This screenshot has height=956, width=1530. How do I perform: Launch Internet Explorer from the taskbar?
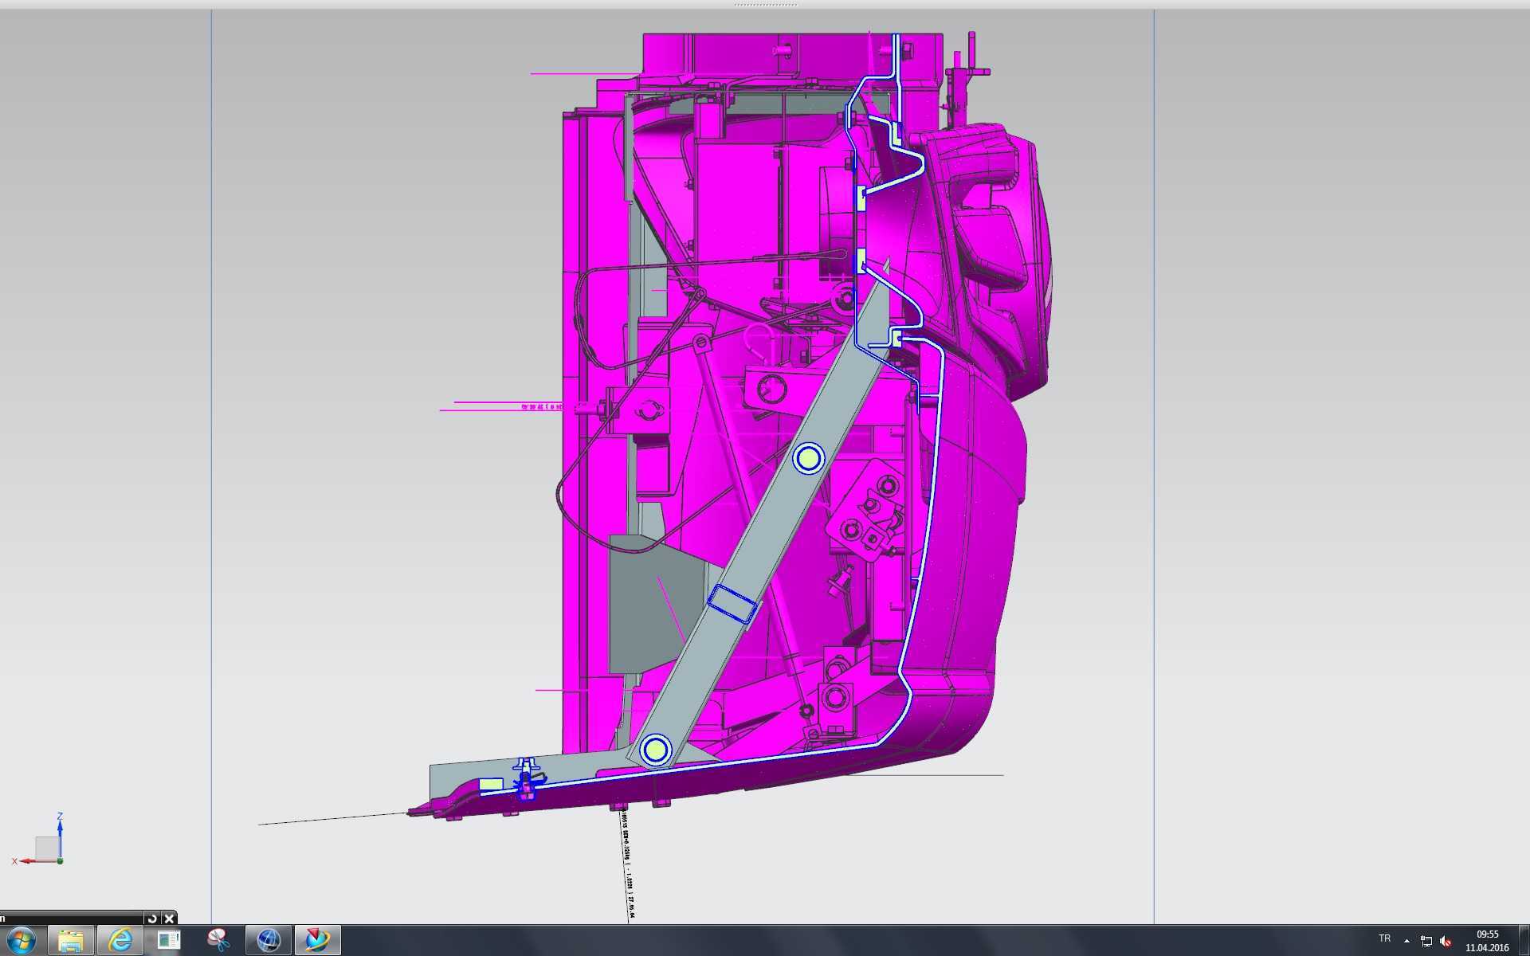pyautogui.click(x=120, y=941)
